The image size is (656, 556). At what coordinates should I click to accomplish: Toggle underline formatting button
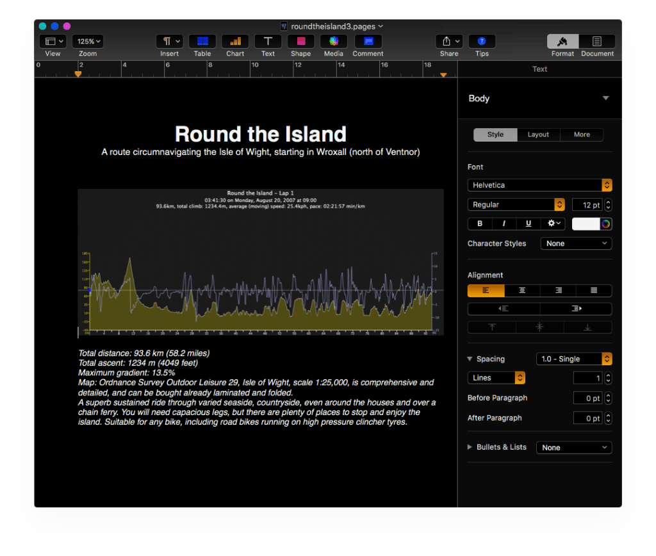529,224
